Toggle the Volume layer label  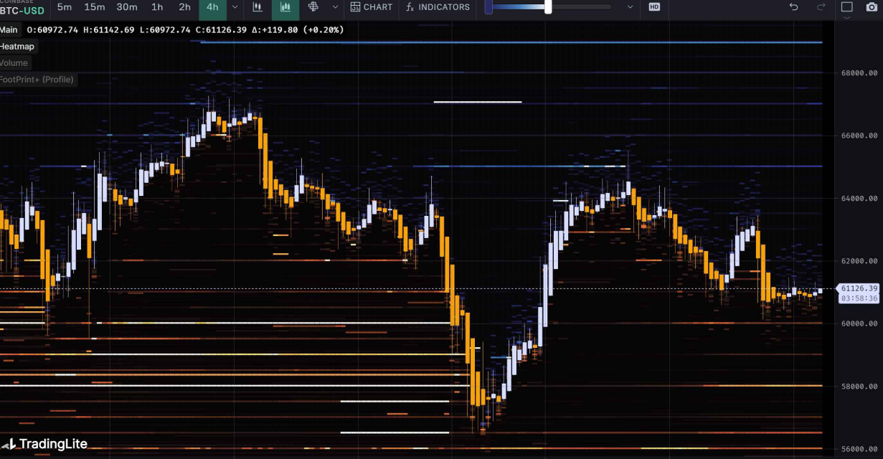[x=14, y=63]
